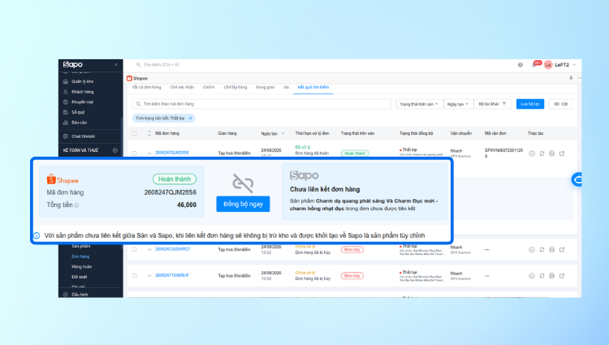Click the info icon next to Tổng tiền
Viewport: 609px width, 345px height.
click(76, 205)
